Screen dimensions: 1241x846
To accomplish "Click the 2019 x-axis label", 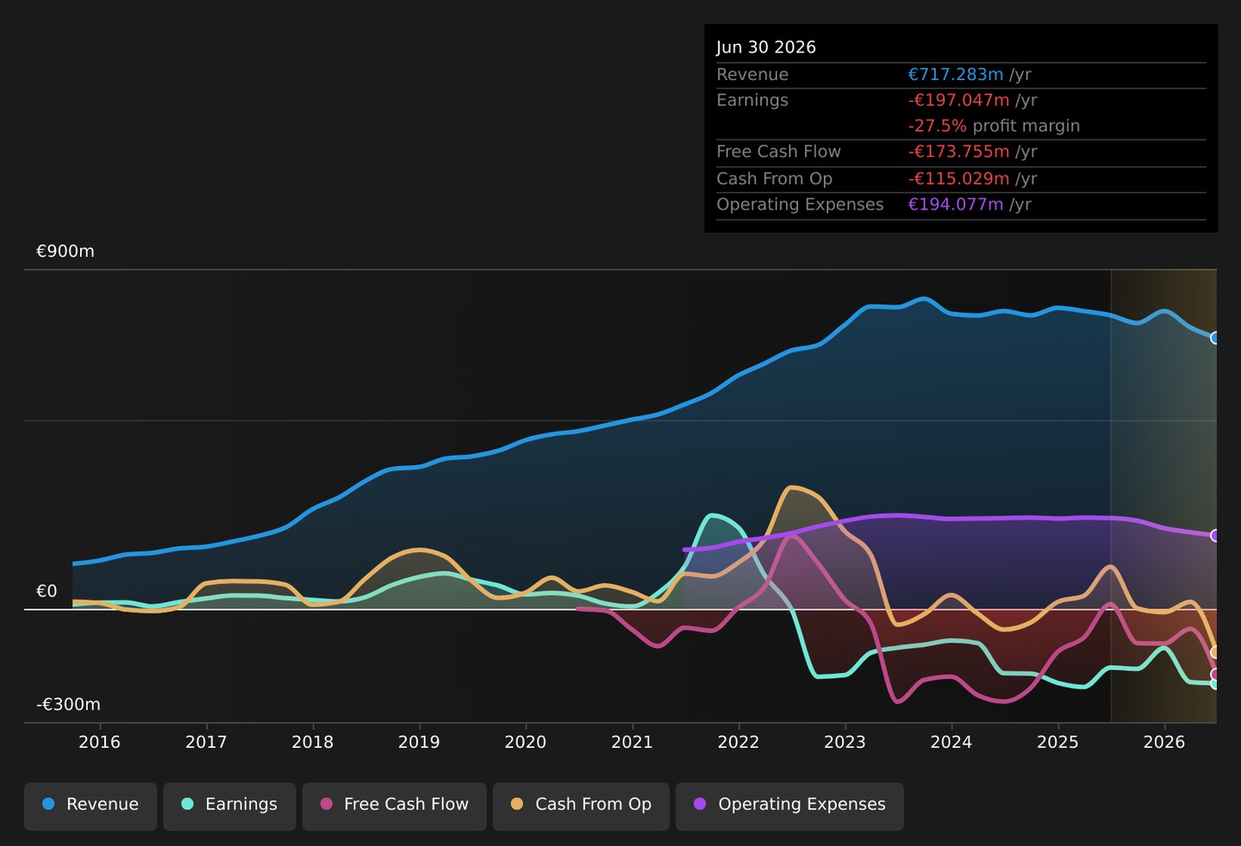I will pyautogui.click(x=419, y=743).
